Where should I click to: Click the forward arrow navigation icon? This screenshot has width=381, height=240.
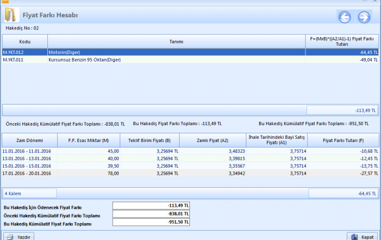[364, 17]
